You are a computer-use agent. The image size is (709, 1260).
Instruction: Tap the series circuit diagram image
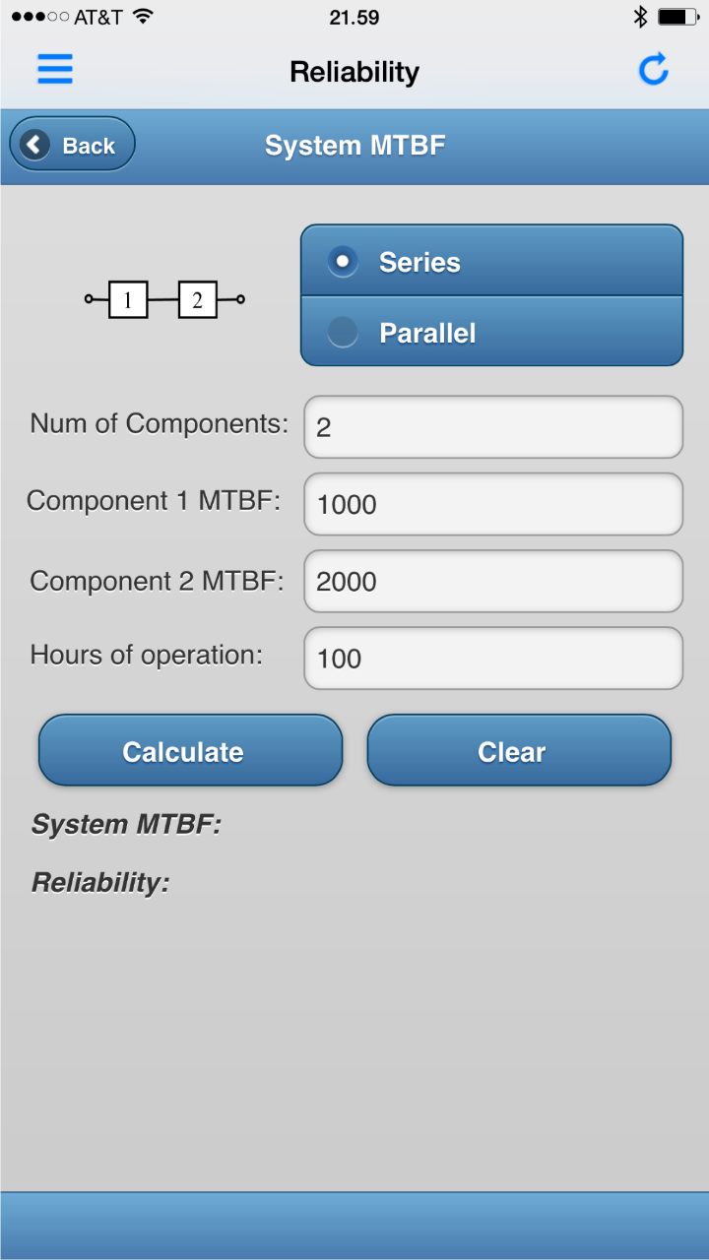(162, 298)
